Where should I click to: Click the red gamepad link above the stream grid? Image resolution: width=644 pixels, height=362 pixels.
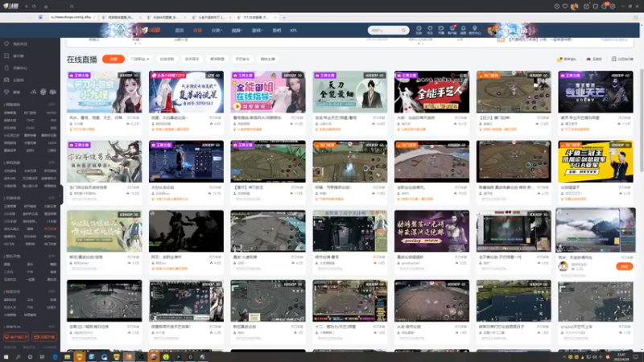point(593,59)
